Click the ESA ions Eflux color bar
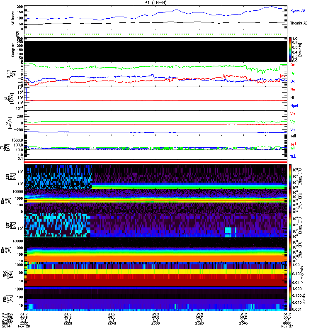Screen dimensions: 311x332 [290, 201]
